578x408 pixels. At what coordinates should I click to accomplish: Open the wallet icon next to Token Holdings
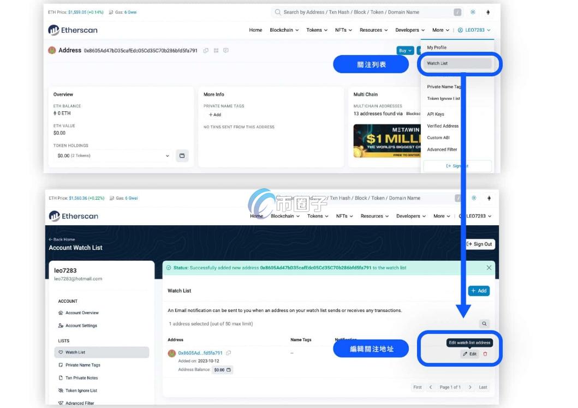pyautogui.click(x=182, y=155)
